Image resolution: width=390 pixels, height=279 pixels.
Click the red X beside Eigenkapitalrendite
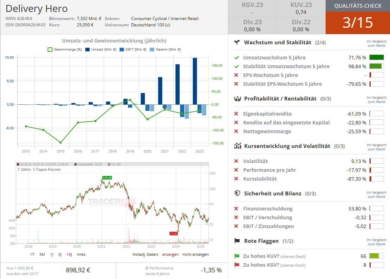[x=236, y=114]
